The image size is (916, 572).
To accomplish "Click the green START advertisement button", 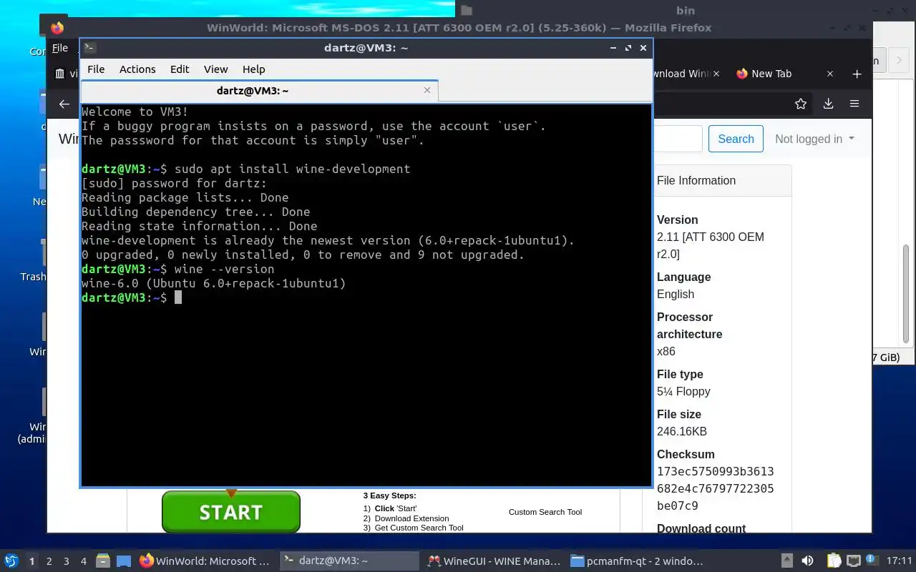I will tap(231, 512).
